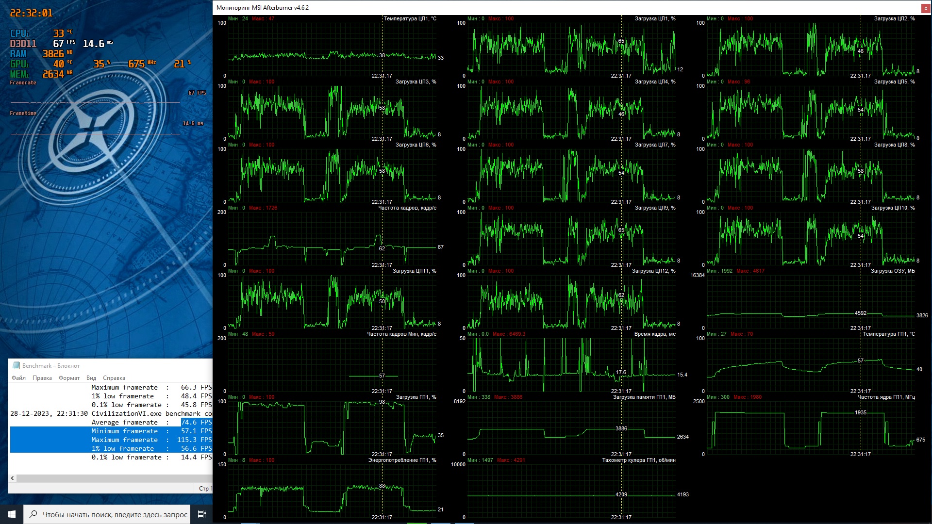Screen dimensions: 932x524
Task: Open the Правка menu in Notepad
Action: (42, 378)
